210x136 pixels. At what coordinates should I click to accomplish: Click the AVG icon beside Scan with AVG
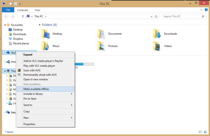coord(19,70)
